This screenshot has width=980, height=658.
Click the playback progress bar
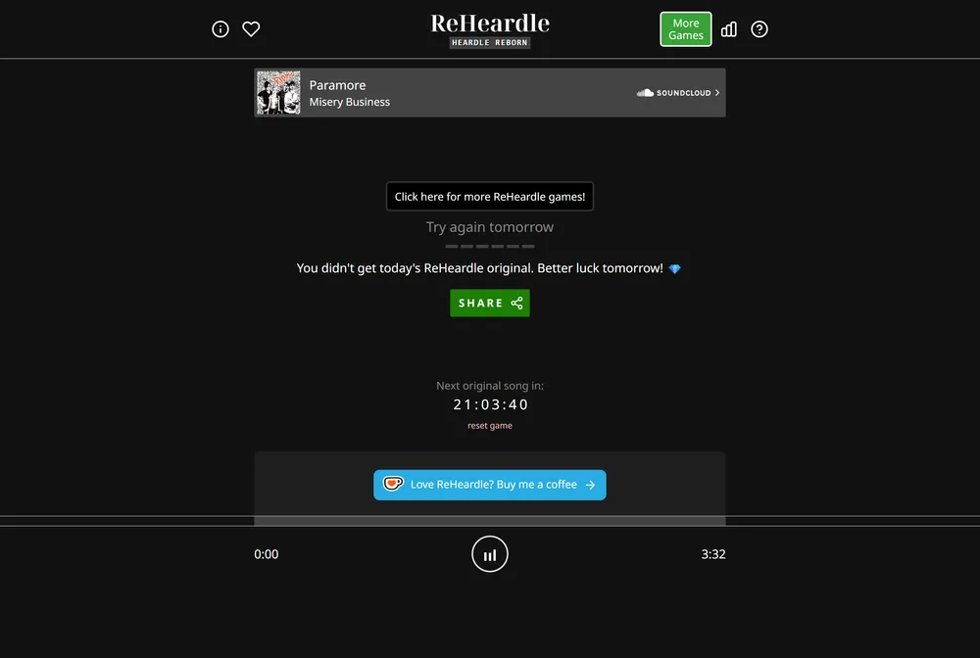[x=490, y=521]
